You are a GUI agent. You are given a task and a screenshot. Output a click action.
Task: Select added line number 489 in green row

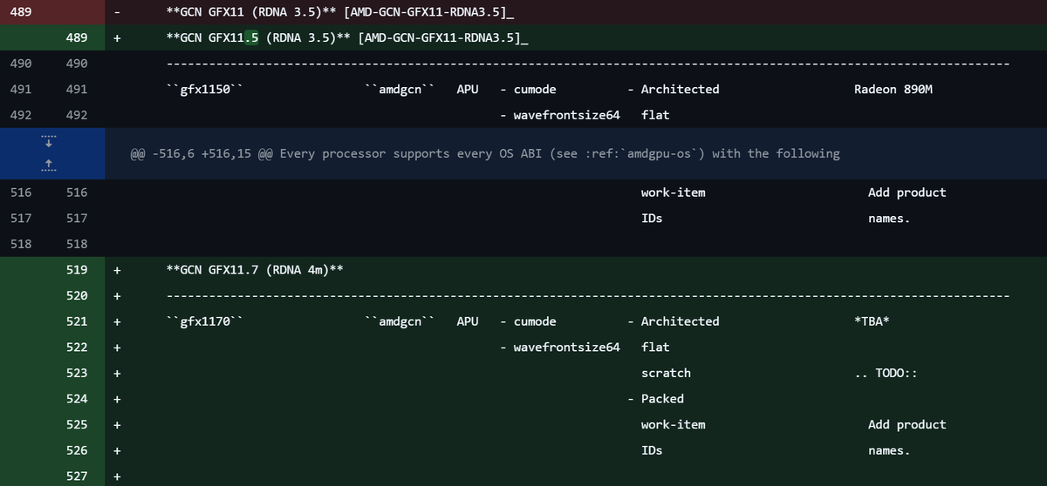(77, 38)
